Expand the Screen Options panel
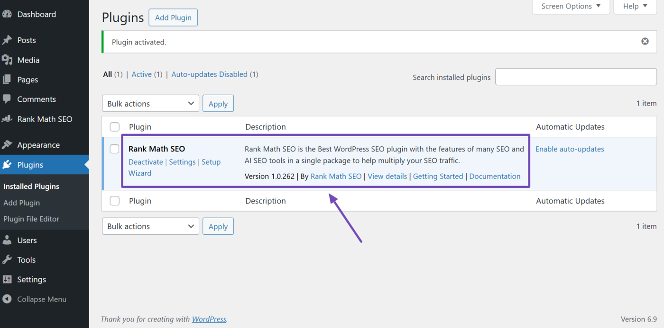The image size is (664, 328). [571, 6]
